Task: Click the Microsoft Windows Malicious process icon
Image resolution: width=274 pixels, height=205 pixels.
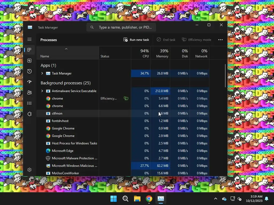Action: pyautogui.click(x=48, y=166)
